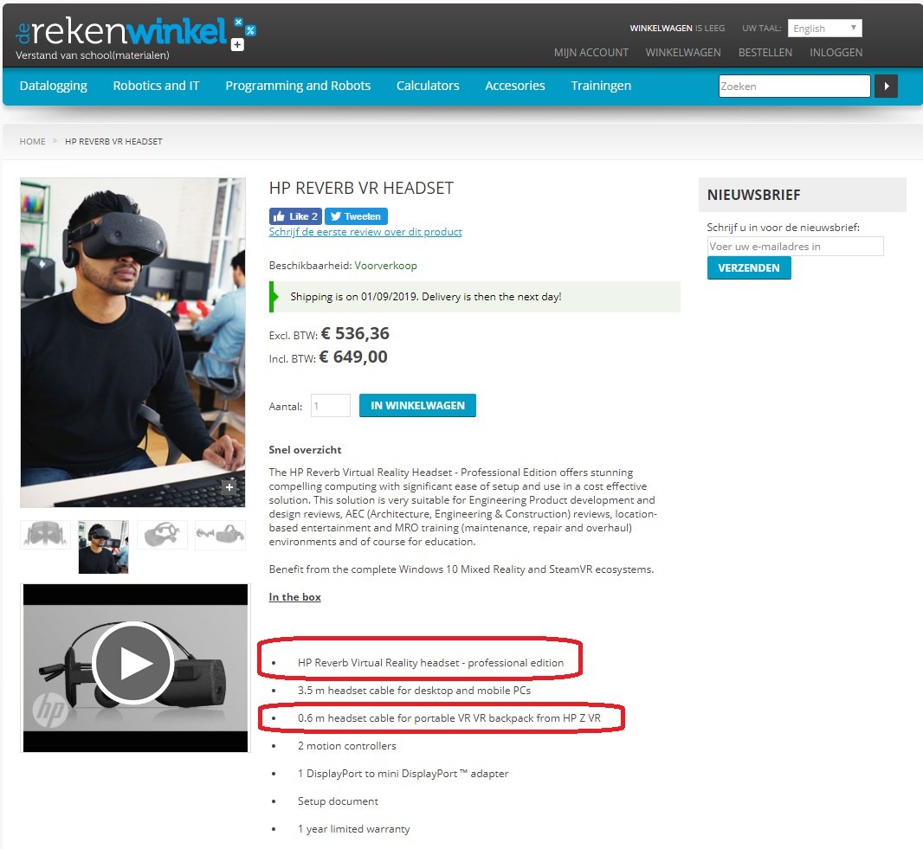Viewport: 923px width, 849px height.
Task: Click the HOME breadcrumb link
Action: point(32,141)
